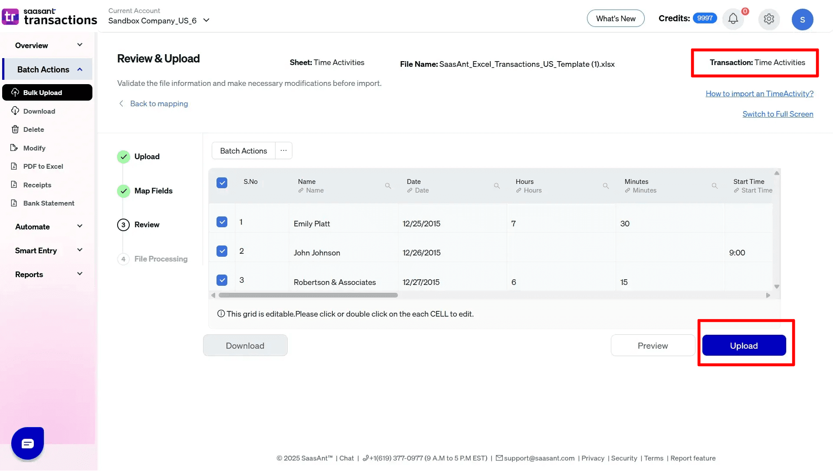Open the ellipsis menu beside Batch Actions
The height and width of the screenshot is (471, 833).
284,150
